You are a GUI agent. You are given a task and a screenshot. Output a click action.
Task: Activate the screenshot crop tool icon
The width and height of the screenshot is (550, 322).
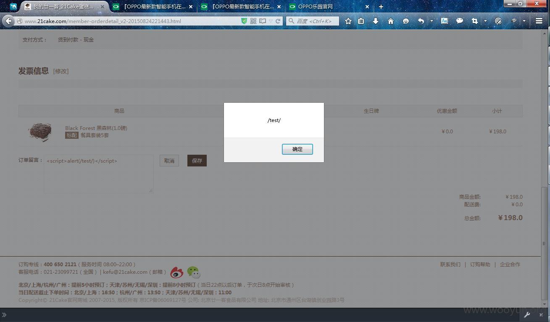click(x=475, y=21)
